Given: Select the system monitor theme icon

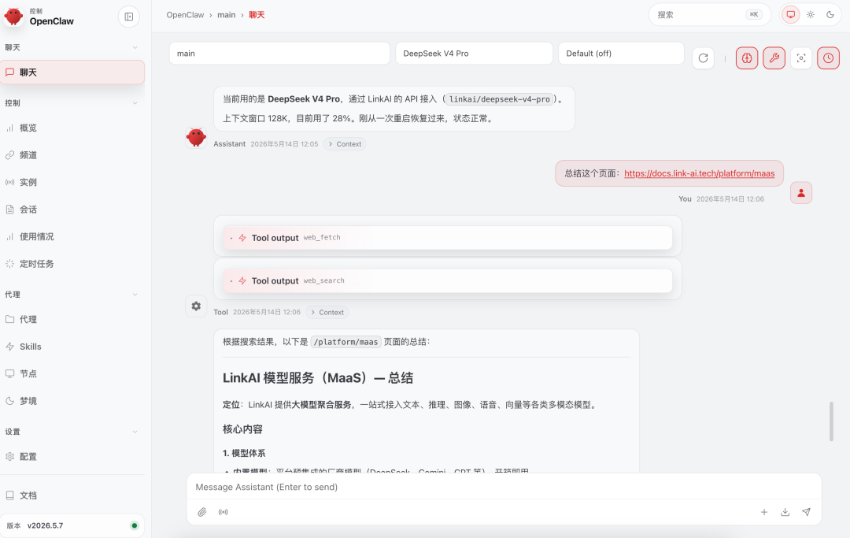Looking at the screenshot, I should [791, 15].
